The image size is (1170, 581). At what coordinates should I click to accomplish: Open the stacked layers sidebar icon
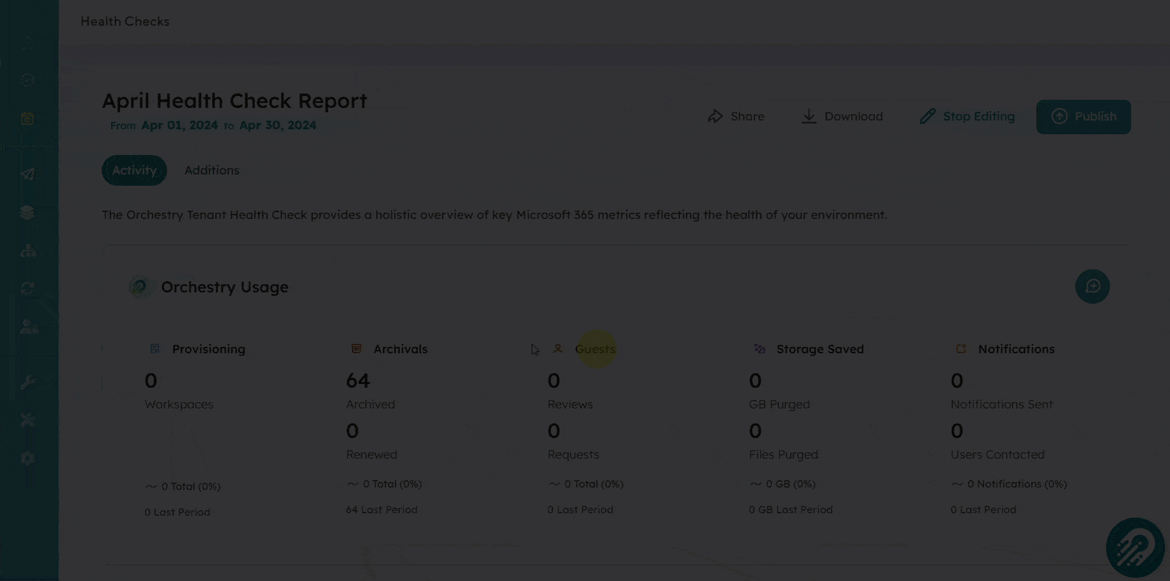[x=28, y=213]
